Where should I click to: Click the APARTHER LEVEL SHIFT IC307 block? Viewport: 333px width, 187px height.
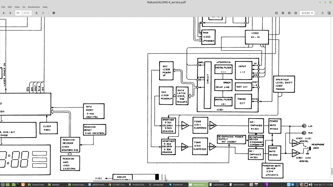pos(284,84)
